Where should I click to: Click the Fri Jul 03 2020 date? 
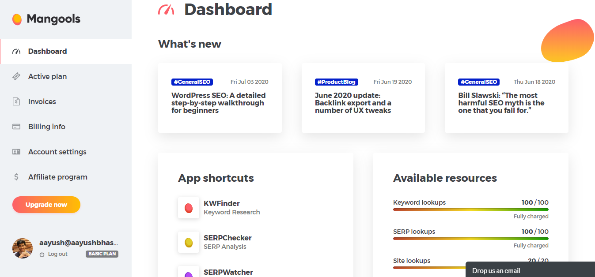(250, 82)
